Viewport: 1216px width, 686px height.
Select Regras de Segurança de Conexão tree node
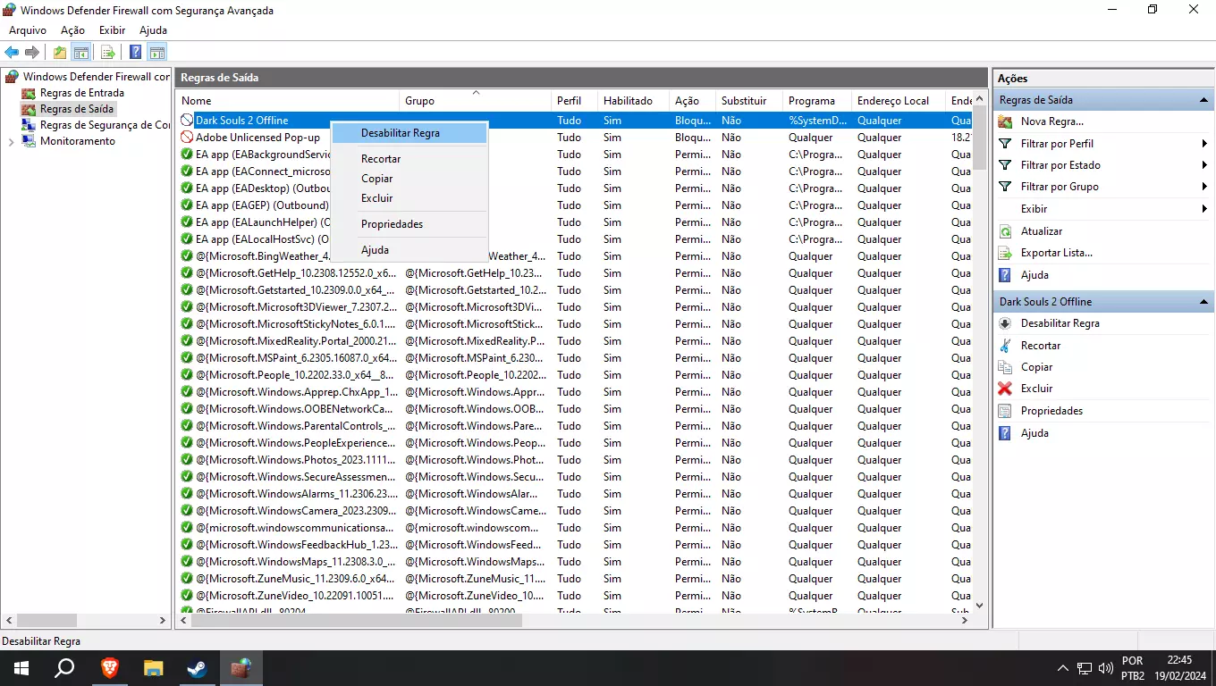[x=105, y=125]
